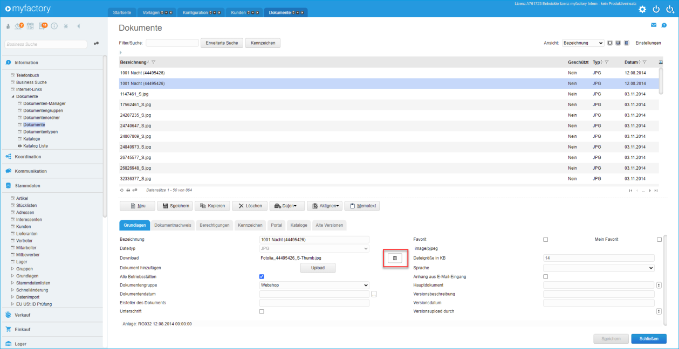Screen dimensions: 679x349
Task: Open the settings gear in header
Action: [642, 9]
